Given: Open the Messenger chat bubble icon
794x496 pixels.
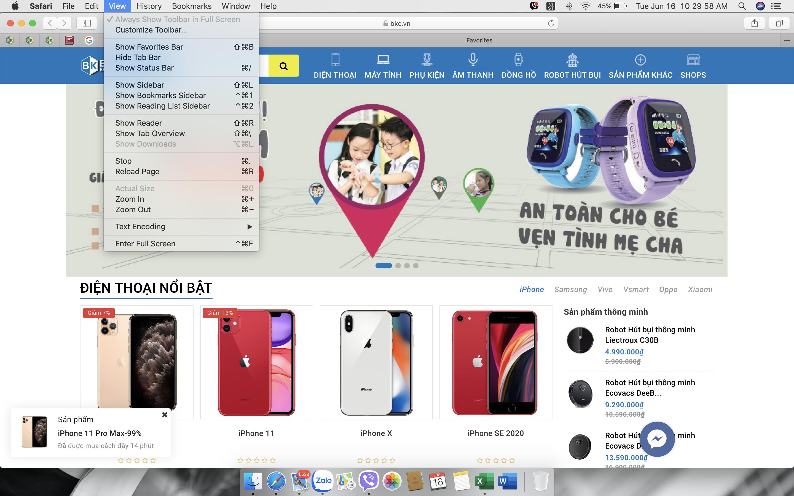Looking at the screenshot, I should 657,439.
